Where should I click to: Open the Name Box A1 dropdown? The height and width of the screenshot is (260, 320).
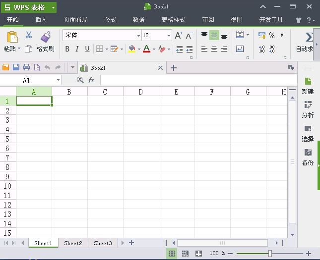[58, 80]
